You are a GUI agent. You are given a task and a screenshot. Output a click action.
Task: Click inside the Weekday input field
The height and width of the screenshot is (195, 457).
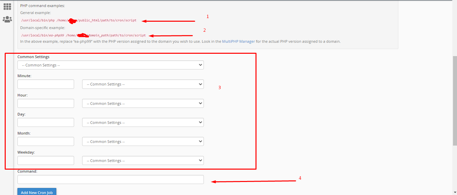tap(46, 160)
